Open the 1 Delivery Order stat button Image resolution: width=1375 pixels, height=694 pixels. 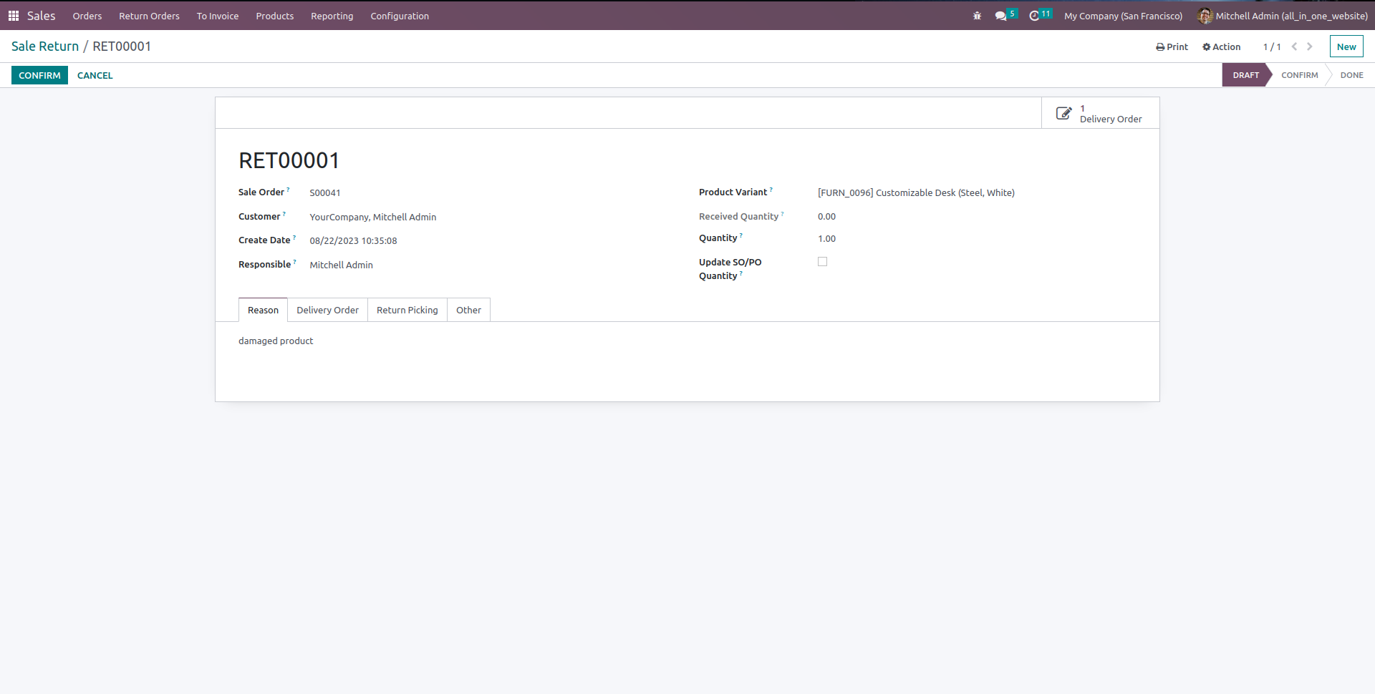(x=1101, y=113)
